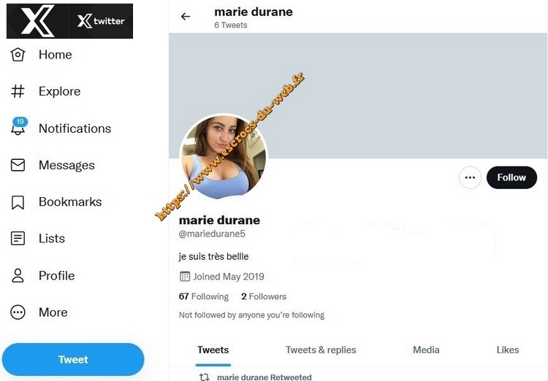Click the blue Tweet button
The width and height of the screenshot is (548, 381).
[x=73, y=360]
